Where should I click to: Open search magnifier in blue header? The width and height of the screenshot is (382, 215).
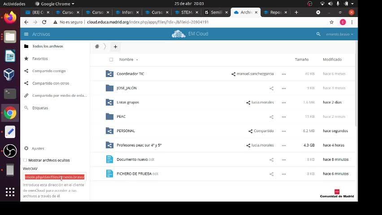318,34
